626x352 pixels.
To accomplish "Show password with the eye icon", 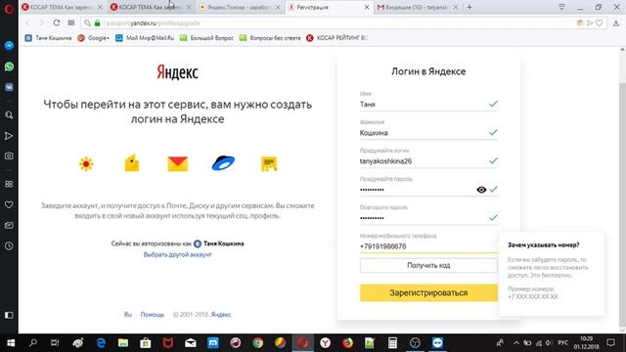I will (x=481, y=190).
